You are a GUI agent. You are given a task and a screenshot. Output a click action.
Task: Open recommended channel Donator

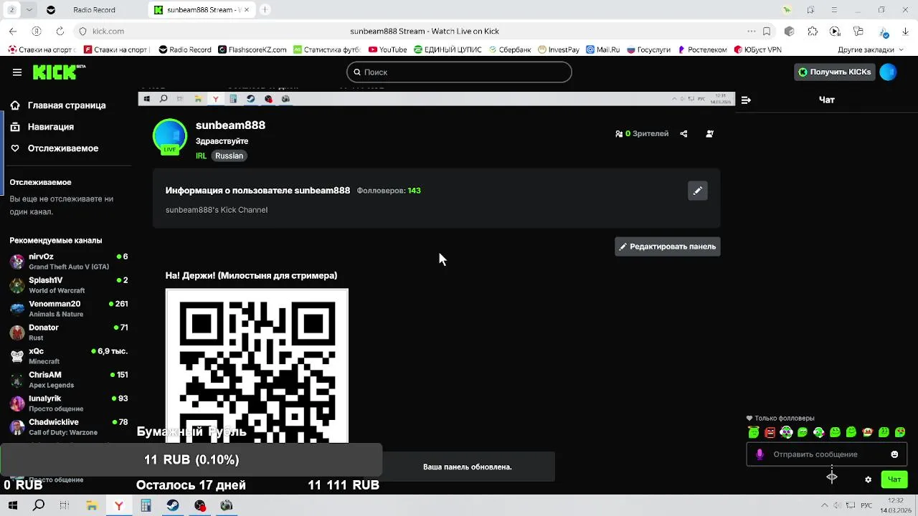tap(68, 333)
